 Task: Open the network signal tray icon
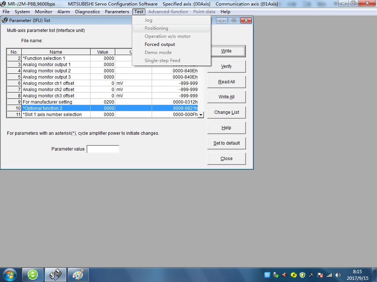[x=329, y=275]
